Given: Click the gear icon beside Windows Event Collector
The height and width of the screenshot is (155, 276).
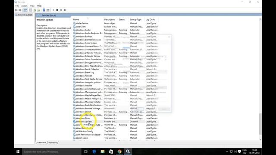Looking at the screenshot, I should (74, 69).
